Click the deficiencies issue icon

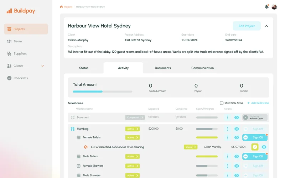click(x=85, y=147)
